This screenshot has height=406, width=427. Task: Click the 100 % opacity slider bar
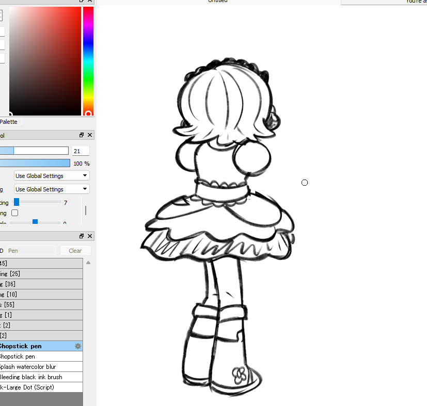35,163
